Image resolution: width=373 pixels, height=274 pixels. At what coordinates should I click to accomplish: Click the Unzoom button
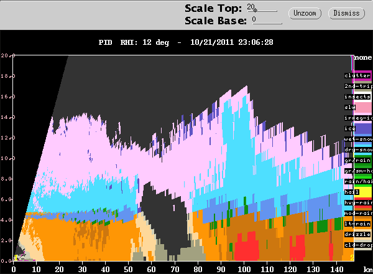305,13
